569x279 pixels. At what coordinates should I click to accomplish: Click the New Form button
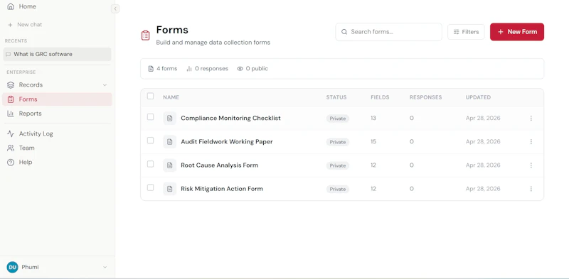coord(517,32)
